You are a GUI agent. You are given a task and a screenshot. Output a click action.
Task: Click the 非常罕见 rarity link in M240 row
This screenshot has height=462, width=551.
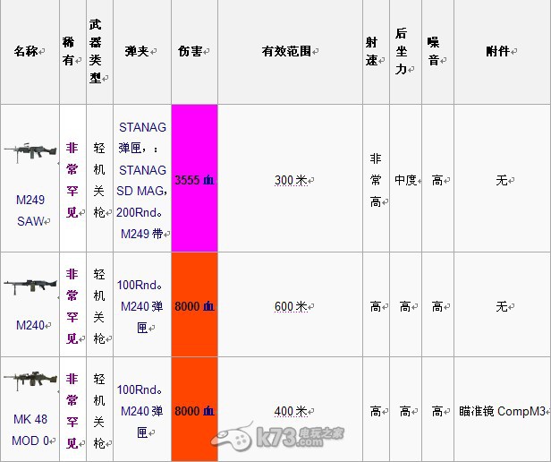tap(72, 306)
